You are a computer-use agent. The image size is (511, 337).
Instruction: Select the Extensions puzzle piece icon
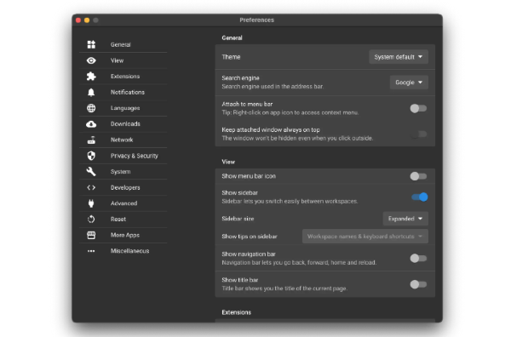[x=91, y=77]
